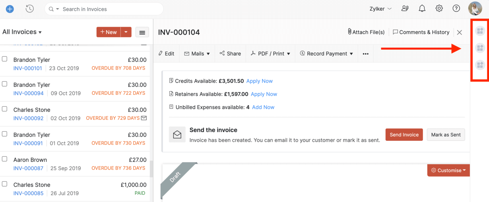This screenshot has width=489, height=202.
Task: Click the help question mark icon
Action: (456, 8)
